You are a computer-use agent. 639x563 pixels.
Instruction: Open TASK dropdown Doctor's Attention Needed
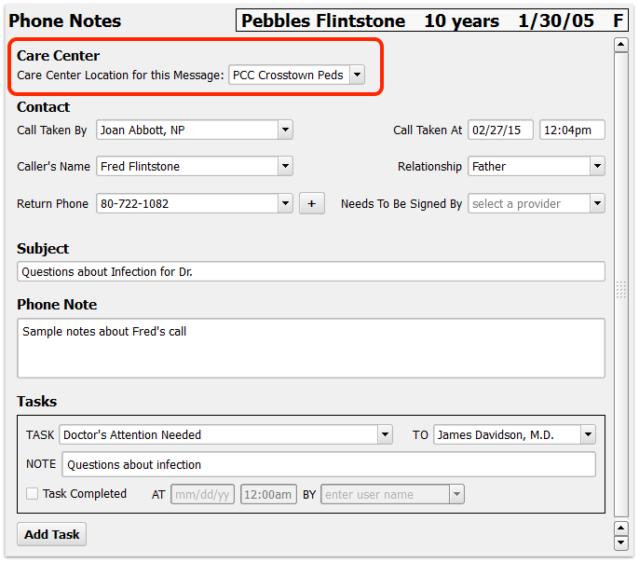(225, 434)
